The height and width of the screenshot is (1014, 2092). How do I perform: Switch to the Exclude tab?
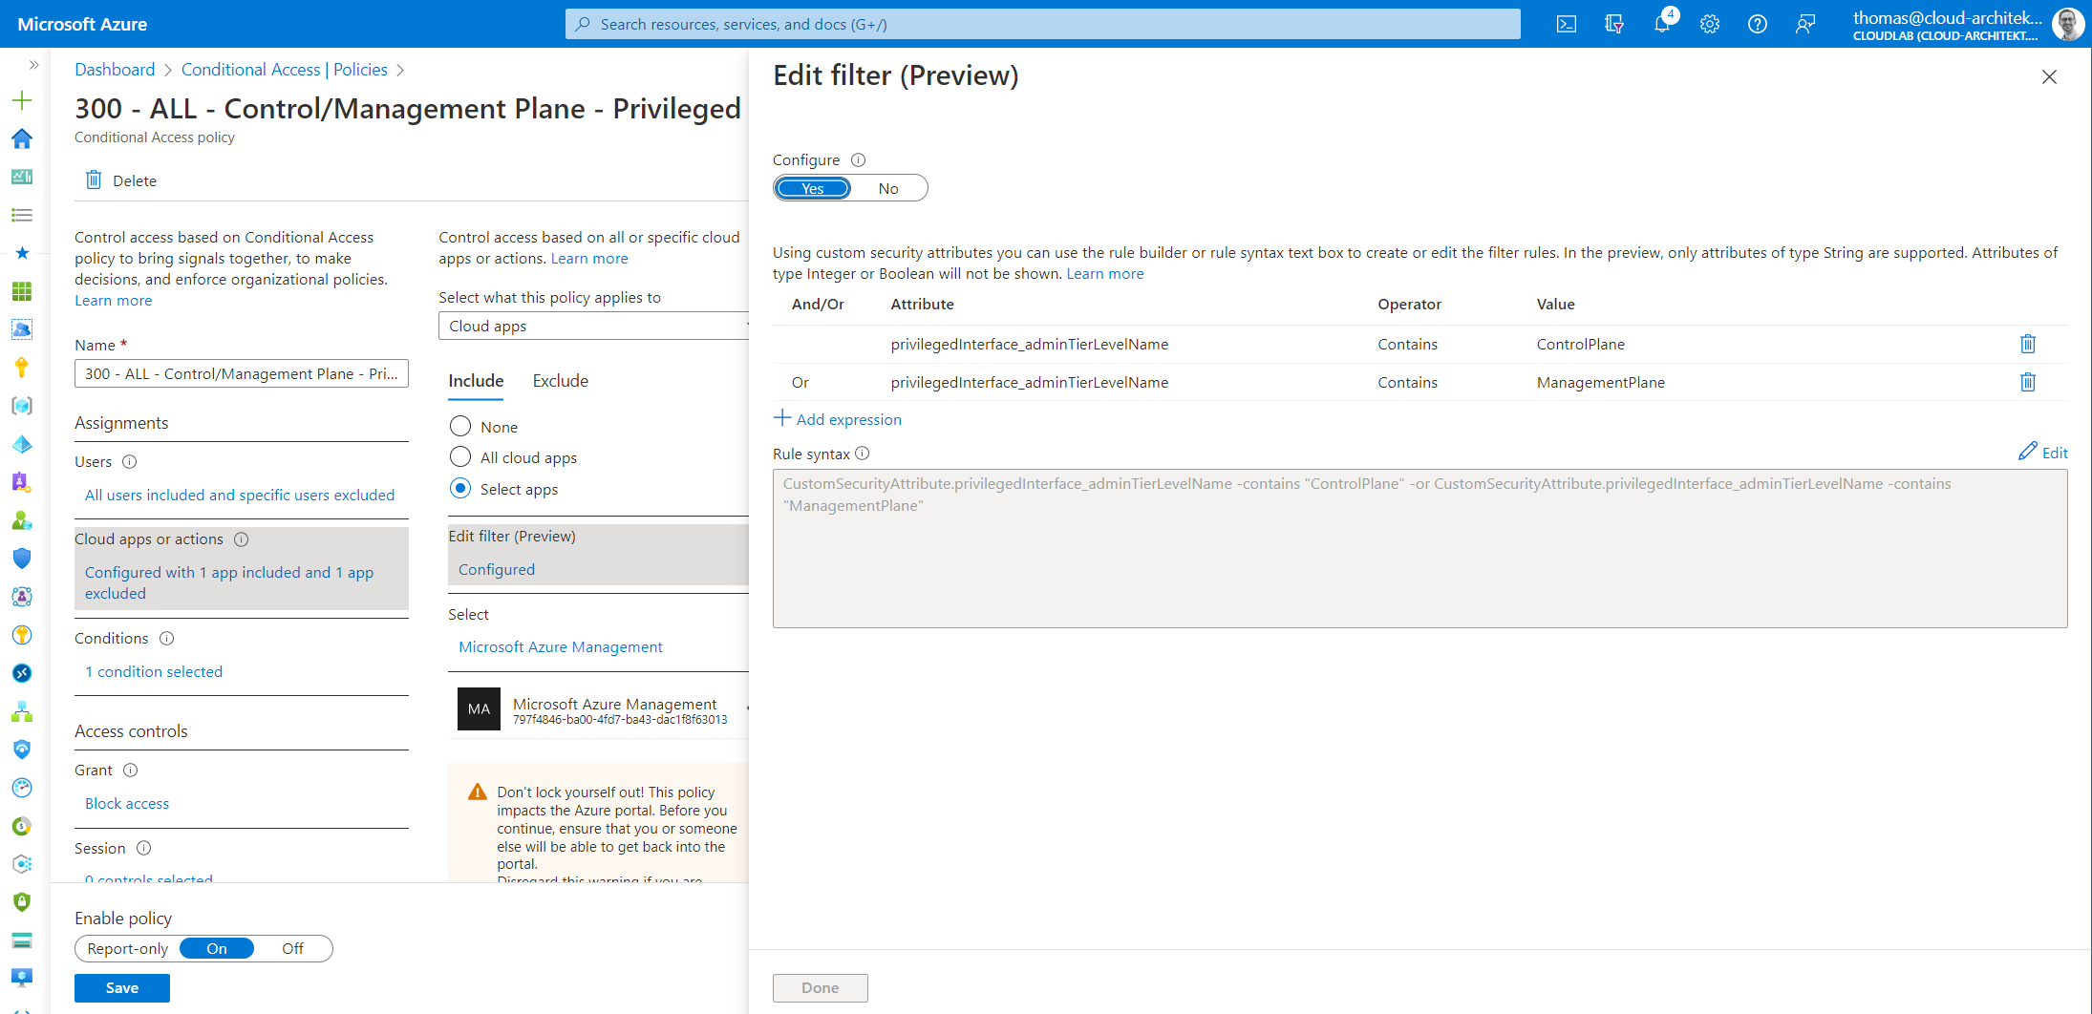tap(560, 381)
